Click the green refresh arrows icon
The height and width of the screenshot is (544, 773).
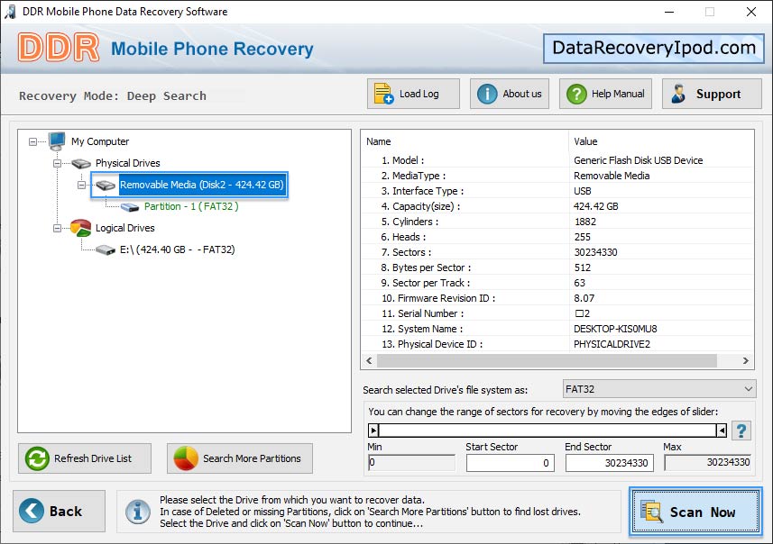point(37,458)
